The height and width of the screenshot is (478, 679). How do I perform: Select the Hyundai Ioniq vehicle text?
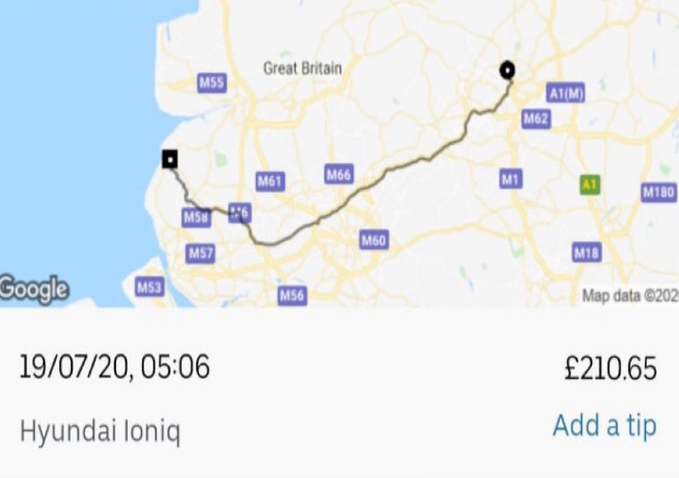[100, 432]
